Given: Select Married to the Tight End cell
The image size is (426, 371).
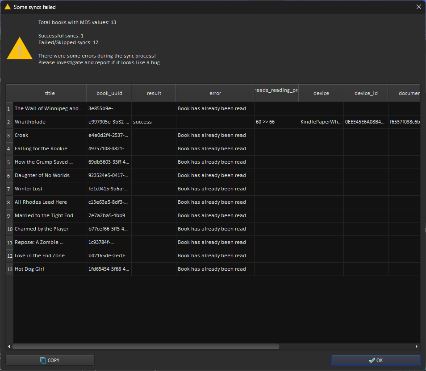Looking at the screenshot, I should pos(50,215).
